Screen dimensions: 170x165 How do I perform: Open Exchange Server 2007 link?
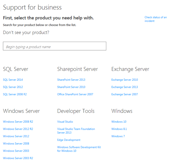(125, 94)
